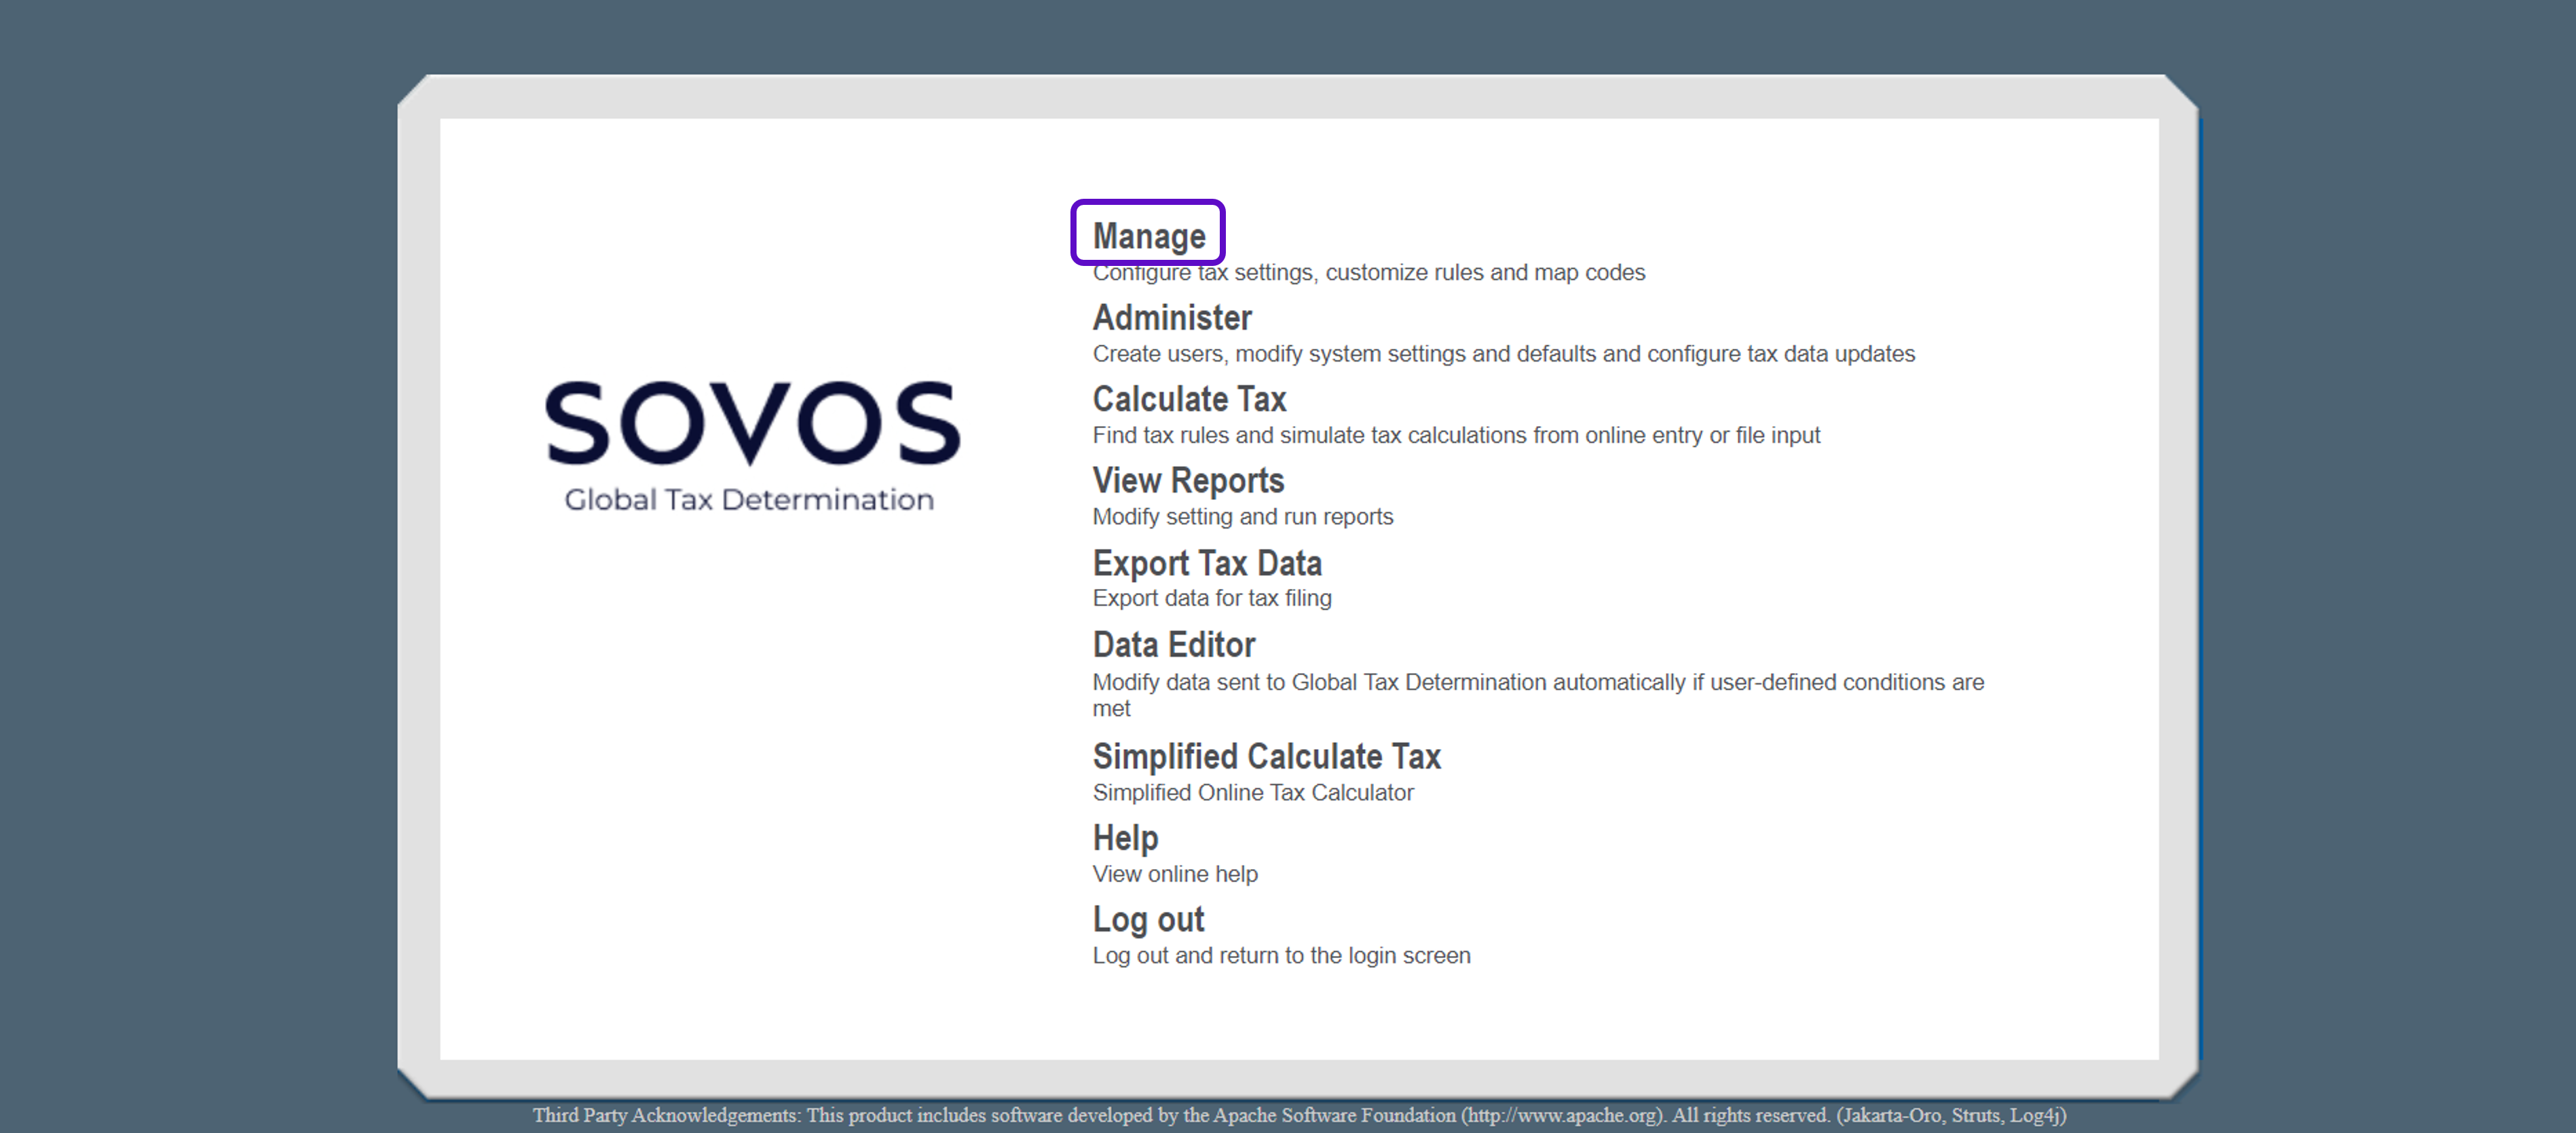Click 'Export data for tax filing' text
Viewport: 2576px width, 1133px height.
tap(1211, 598)
